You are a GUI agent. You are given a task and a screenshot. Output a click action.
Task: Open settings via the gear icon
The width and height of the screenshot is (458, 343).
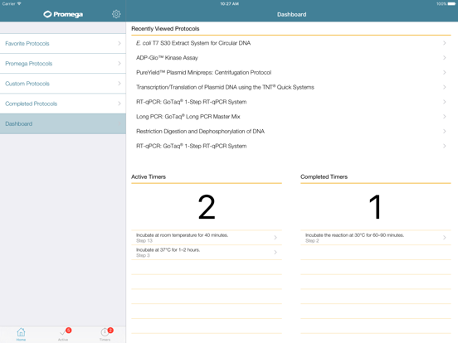pyautogui.click(x=116, y=14)
